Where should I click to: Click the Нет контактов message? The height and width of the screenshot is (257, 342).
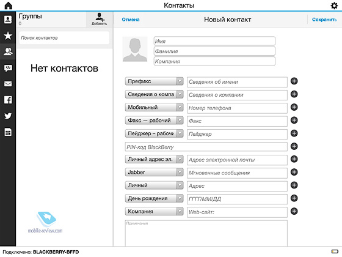pyautogui.click(x=64, y=68)
